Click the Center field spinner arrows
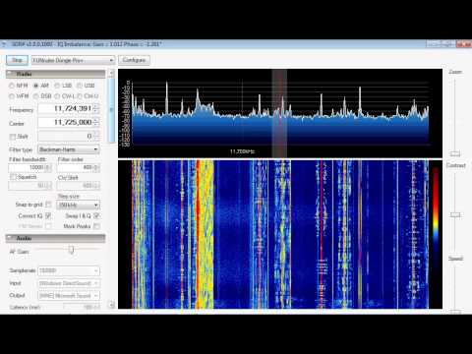This screenshot has width=472, height=354. pyautogui.click(x=96, y=123)
